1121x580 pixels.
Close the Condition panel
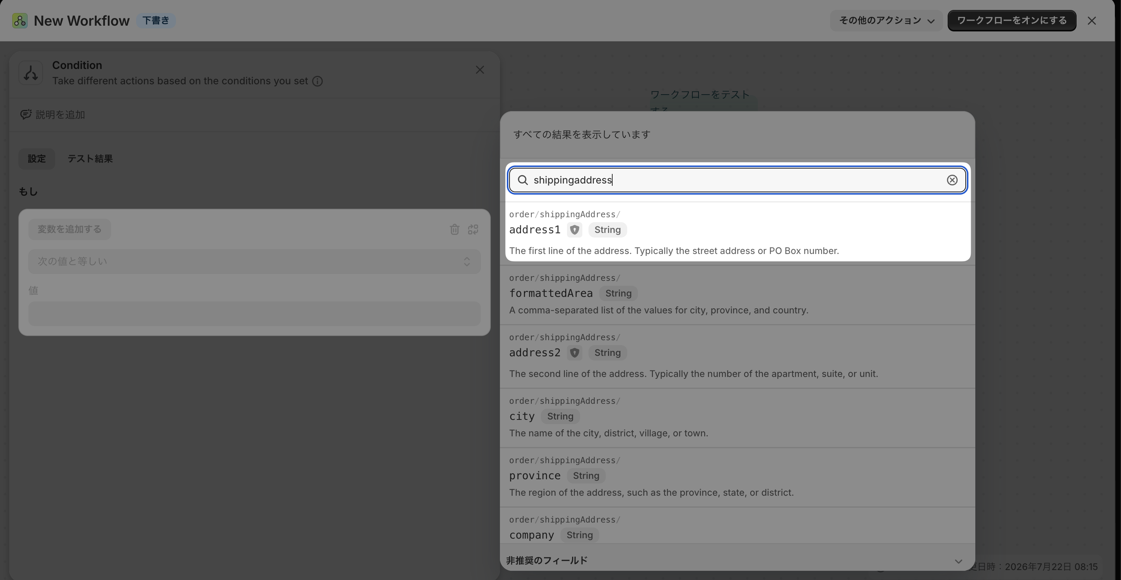click(480, 70)
